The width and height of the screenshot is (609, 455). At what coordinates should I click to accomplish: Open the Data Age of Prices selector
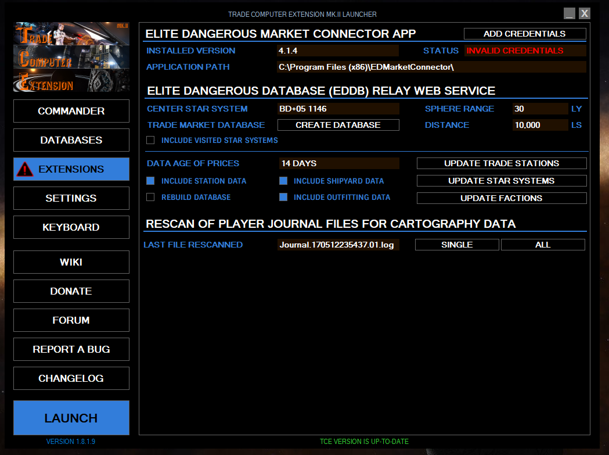pos(339,163)
